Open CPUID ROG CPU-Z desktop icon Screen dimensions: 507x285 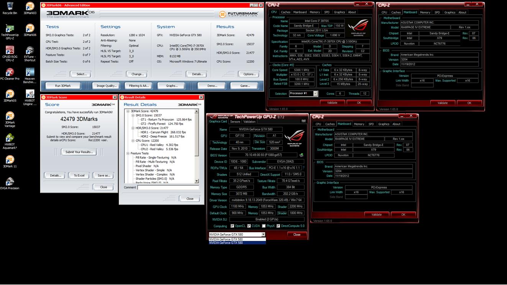(x=10, y=54)
